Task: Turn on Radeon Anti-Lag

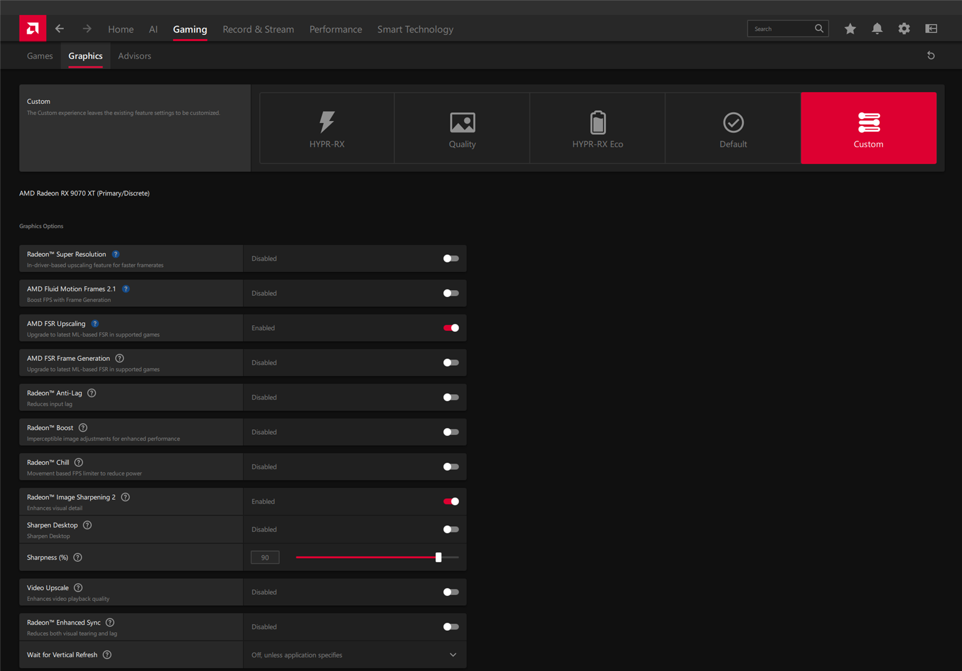Action: click(x=451, y=397)
